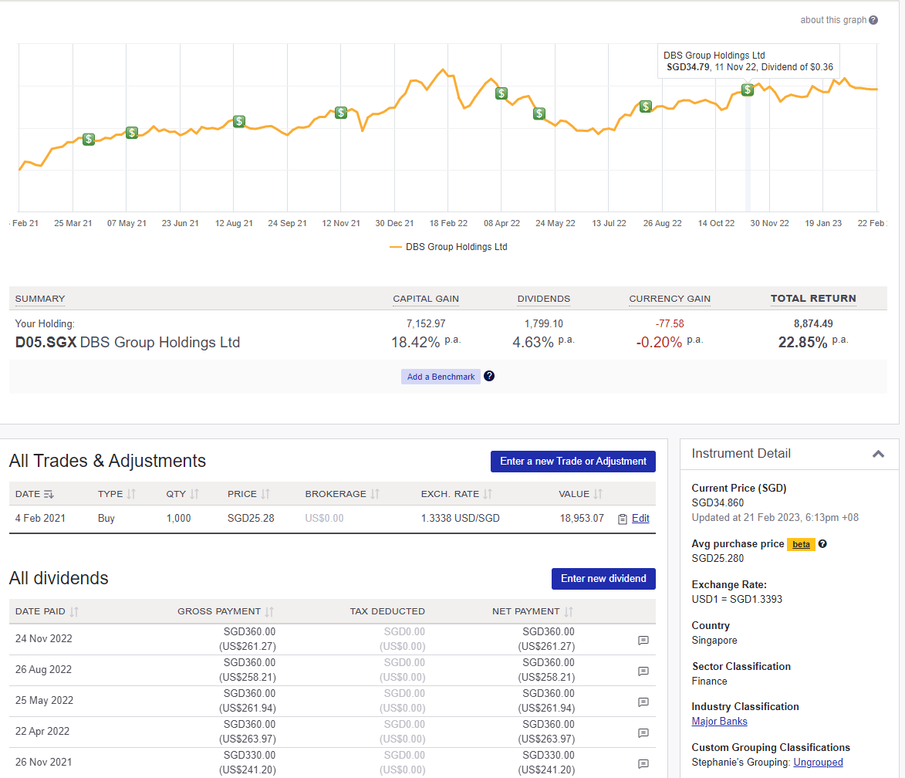Click Enter a new Trade or Adjustment

[x=573, y=462]
